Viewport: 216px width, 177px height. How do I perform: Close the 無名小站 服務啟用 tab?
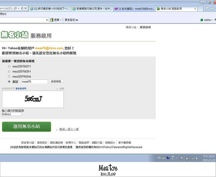(195, 9)
